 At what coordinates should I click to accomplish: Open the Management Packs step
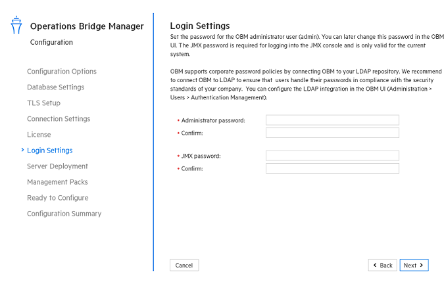click(57, 182)
